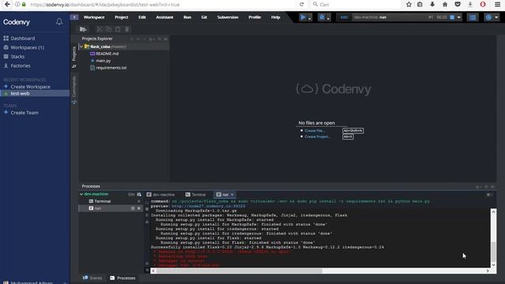Expand the top-right toolbar dropdown arrow
The height and width of the screenshot is (284, 505).
point(496,17)
